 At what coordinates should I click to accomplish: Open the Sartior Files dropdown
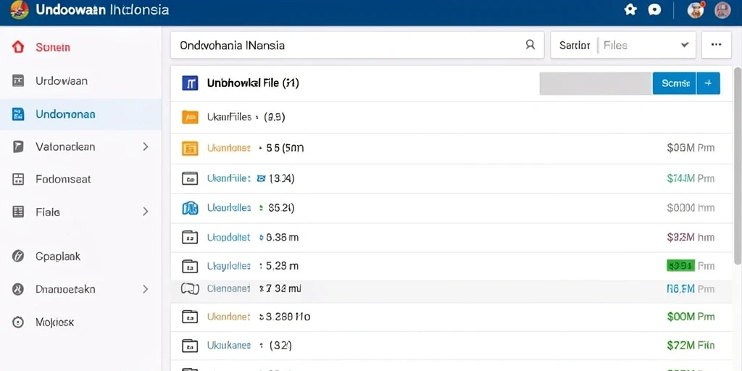[623, 45]
